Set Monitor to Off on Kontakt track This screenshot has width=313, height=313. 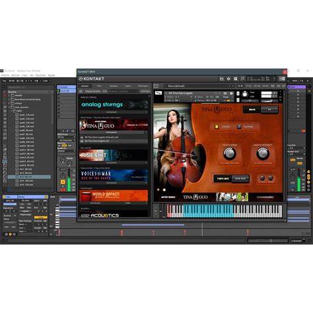(x=70, y=146)
